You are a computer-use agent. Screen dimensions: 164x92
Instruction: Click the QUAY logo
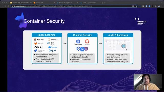click(53, 51)
